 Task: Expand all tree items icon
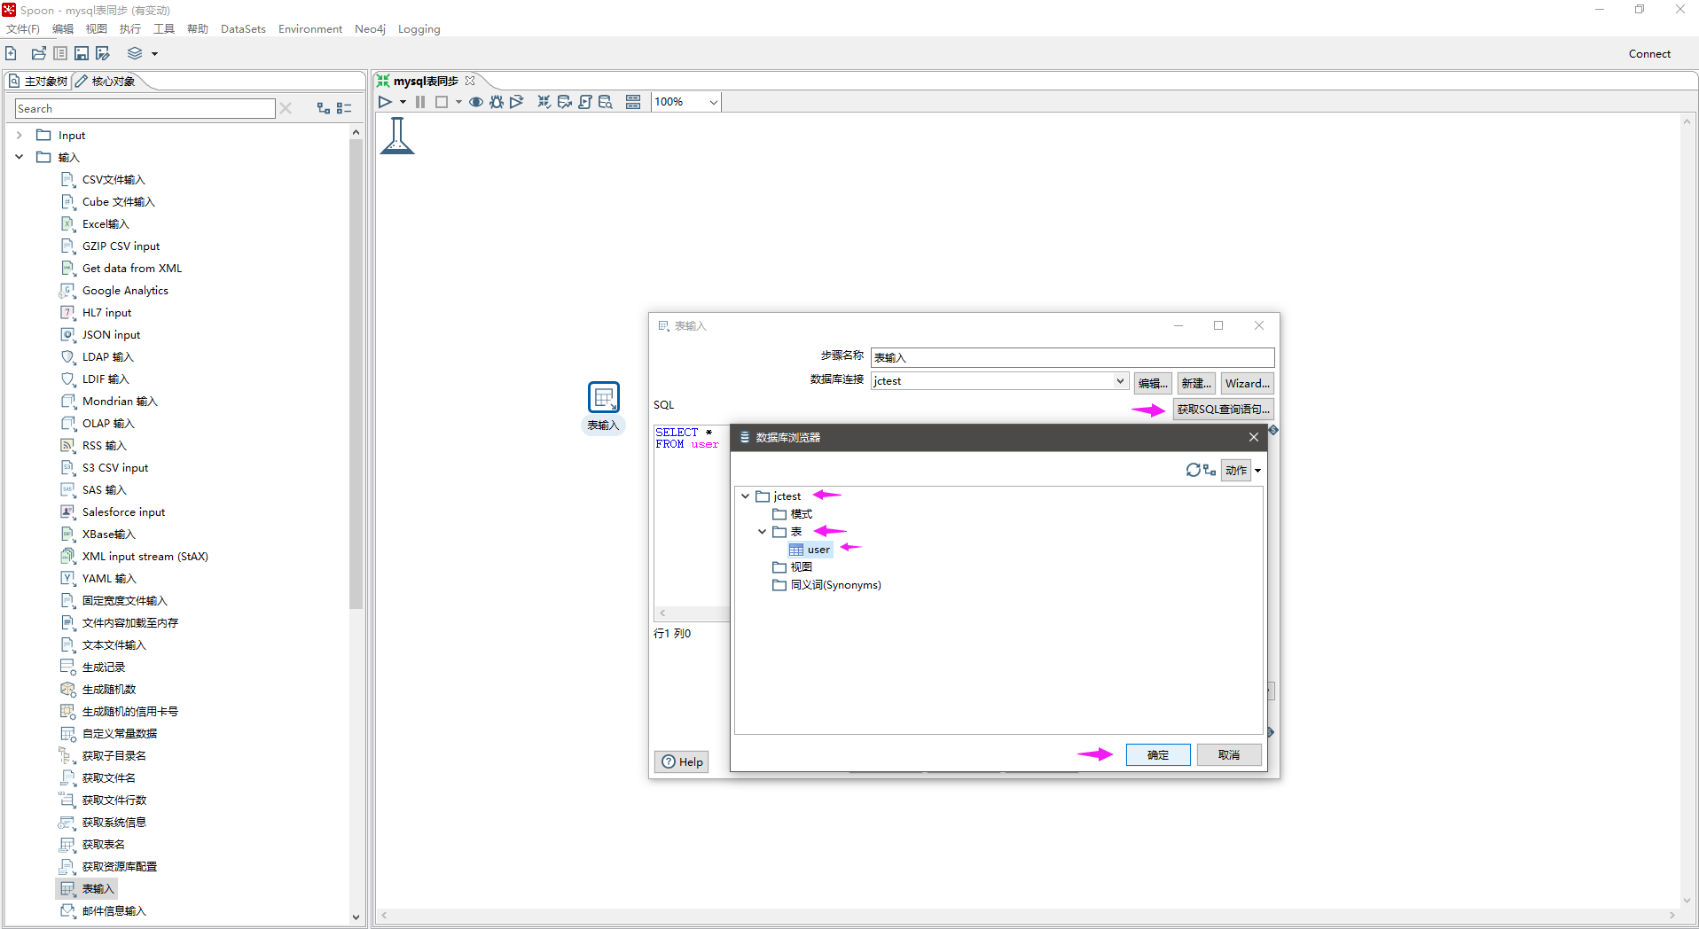pos(324,108)
